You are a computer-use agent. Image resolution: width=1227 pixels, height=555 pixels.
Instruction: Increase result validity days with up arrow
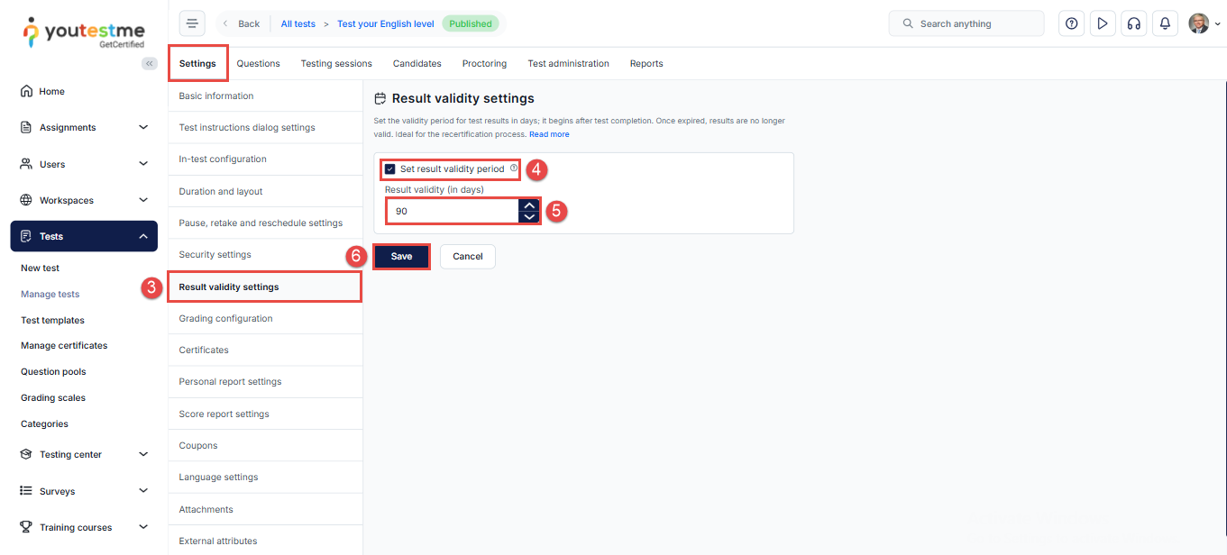[530, 205]
